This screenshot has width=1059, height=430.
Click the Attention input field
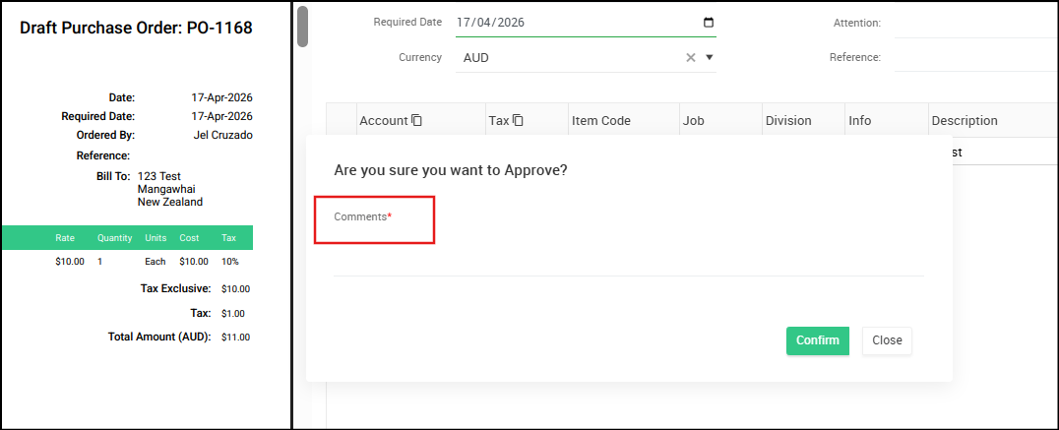tap(976, 23)
